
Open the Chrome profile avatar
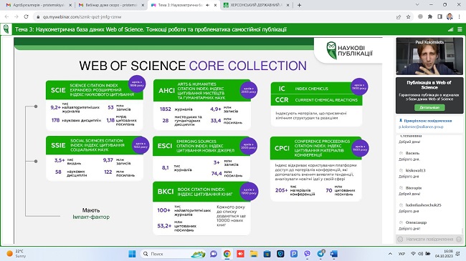click(x=450, y=17)
